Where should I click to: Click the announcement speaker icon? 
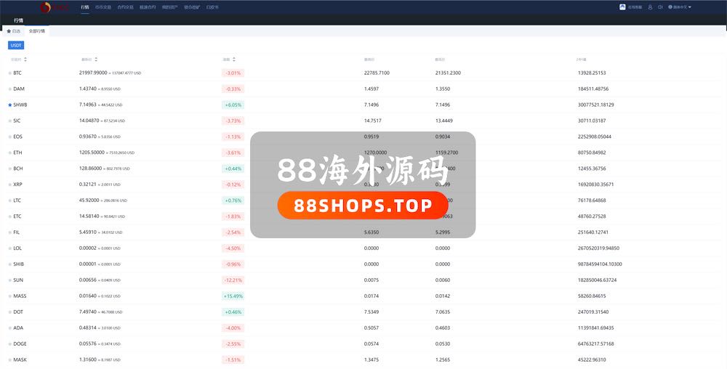click(660, 7)
